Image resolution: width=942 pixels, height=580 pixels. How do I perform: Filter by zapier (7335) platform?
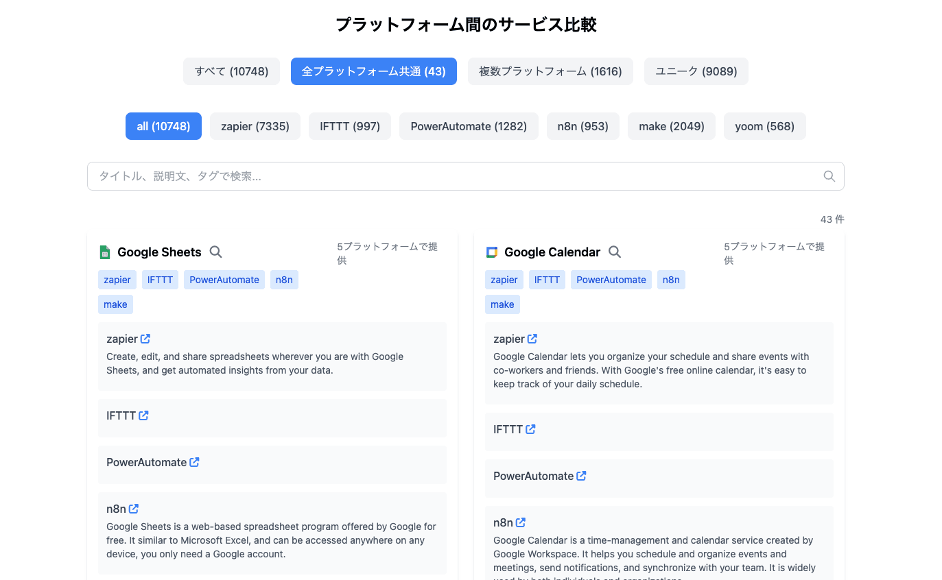[x=255, y=126]
